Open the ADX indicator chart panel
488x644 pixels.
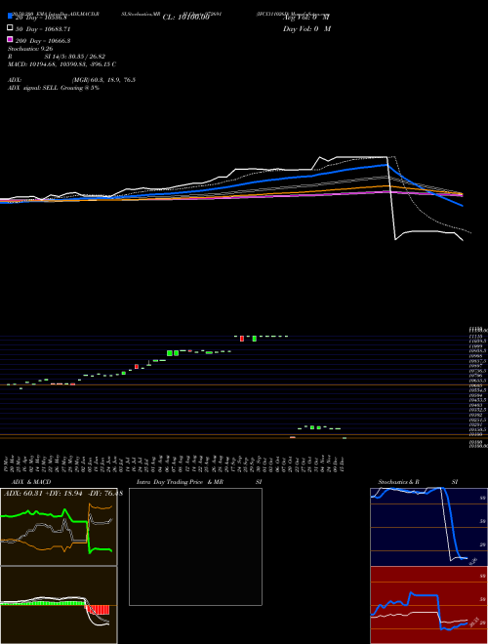59,527
